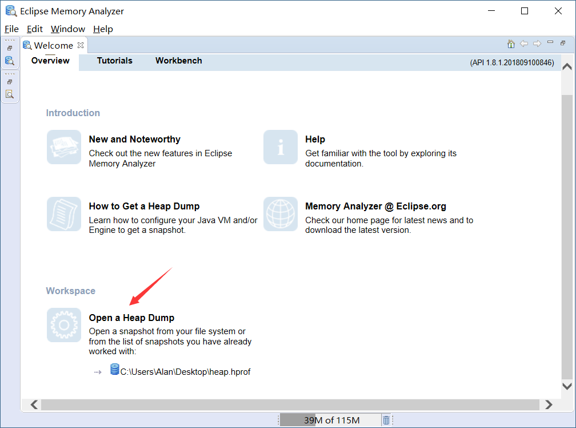Viewport: 576px width, 428px height.
Task: Switch to the Workbench tab
Action: point(178,61)
